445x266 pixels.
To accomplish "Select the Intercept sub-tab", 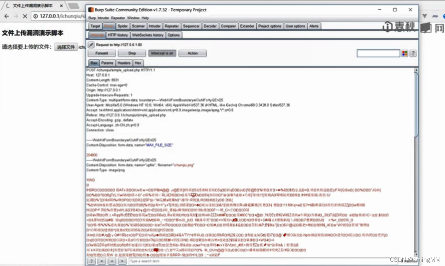I will [97, 35].
